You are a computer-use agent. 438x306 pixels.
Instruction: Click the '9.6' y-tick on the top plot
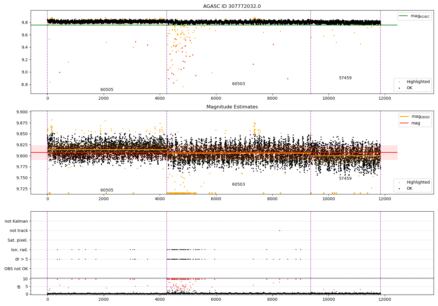(25, 35)
